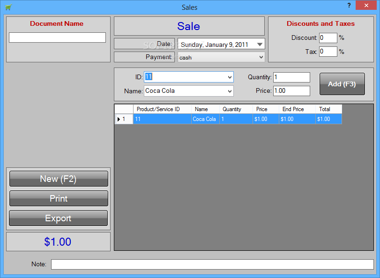This screenshot has width=380, height=278.
Task: Click the Price column header
Action: click(266, 109)
